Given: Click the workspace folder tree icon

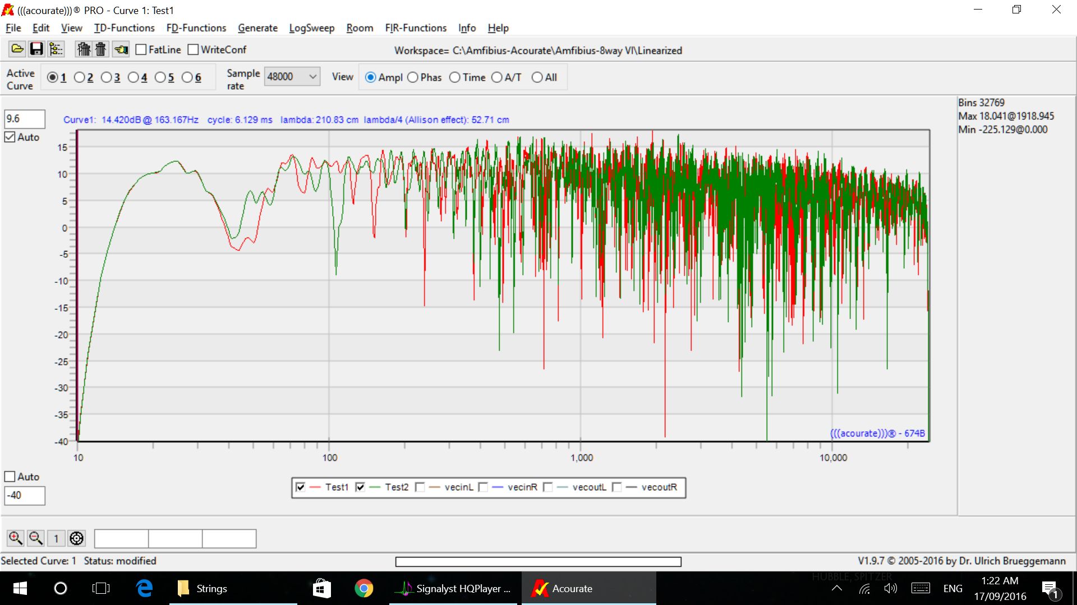Looking at the screenshot, I should click(x=56, y=49).
